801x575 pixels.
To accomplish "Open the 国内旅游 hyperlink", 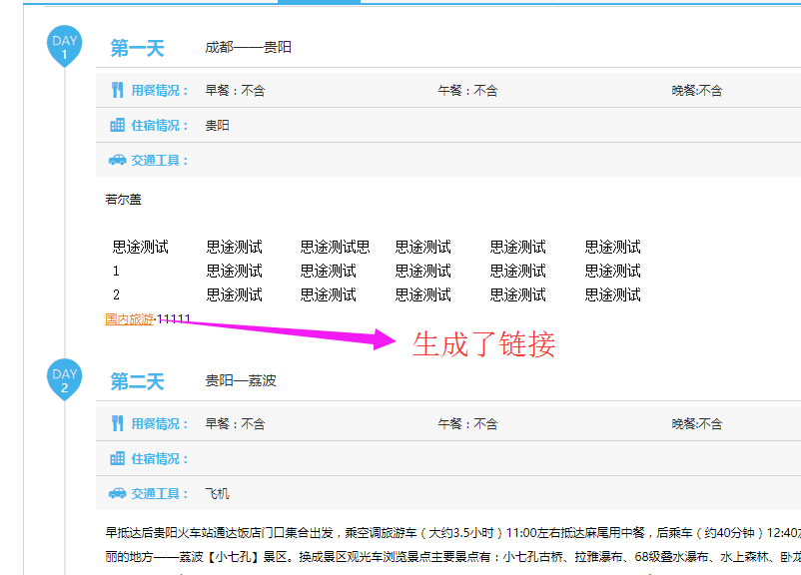I will 130,319.
